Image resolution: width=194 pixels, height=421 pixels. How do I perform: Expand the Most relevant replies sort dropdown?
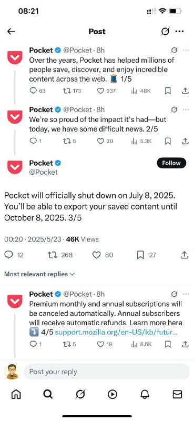tap(39, 274)
